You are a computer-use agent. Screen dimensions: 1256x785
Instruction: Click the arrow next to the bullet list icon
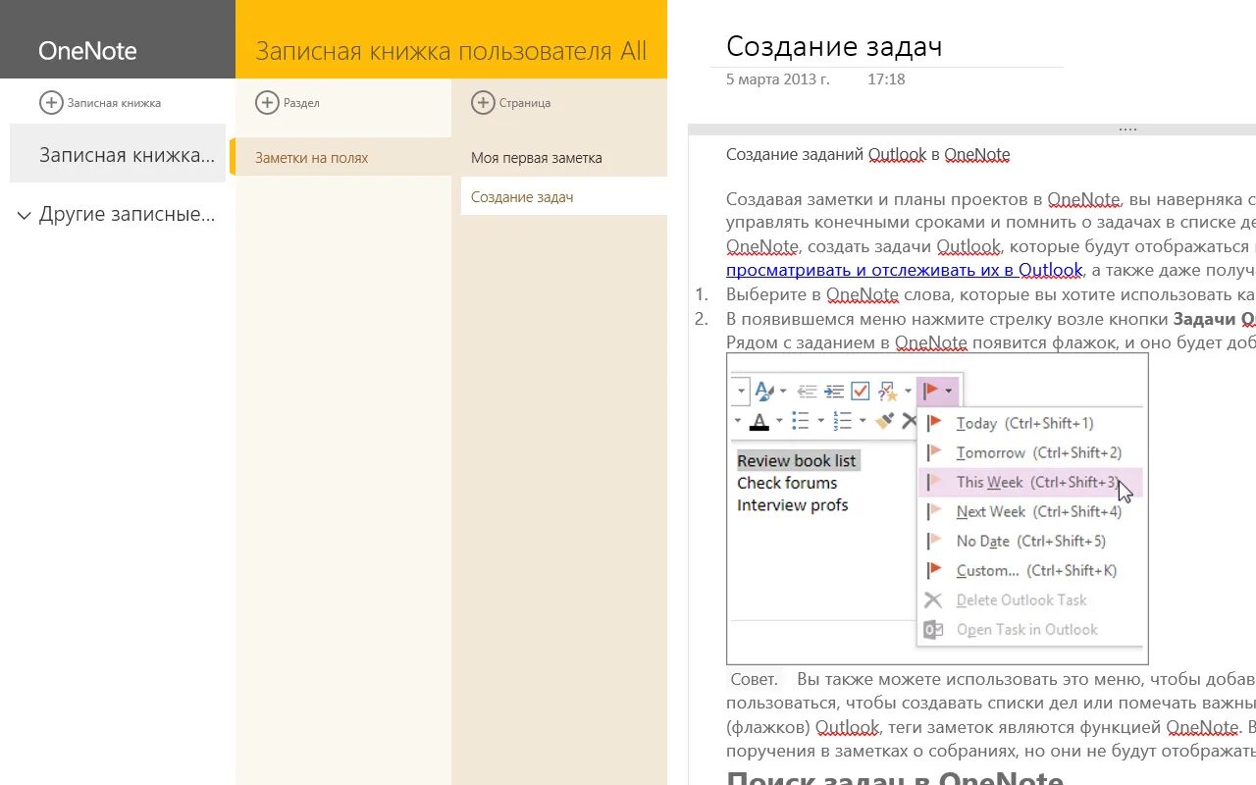pos(820,422)
